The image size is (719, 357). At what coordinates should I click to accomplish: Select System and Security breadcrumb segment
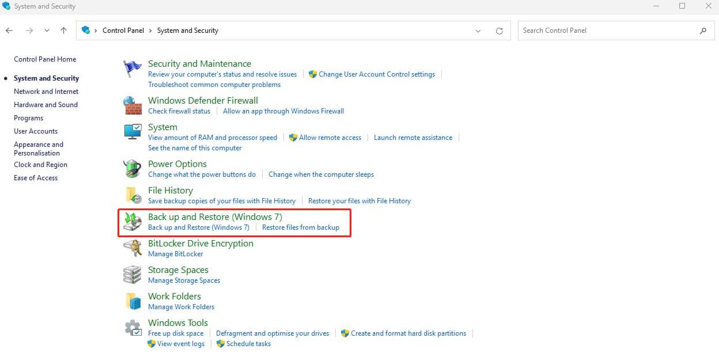(188, 31)
